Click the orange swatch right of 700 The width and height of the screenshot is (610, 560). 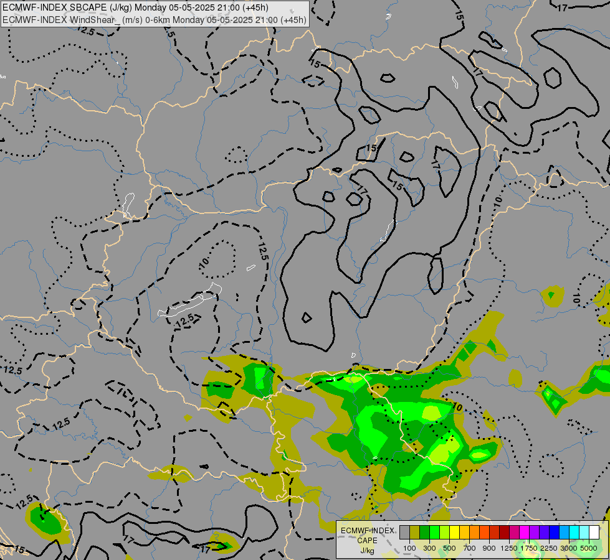click(x=475, y=533)
